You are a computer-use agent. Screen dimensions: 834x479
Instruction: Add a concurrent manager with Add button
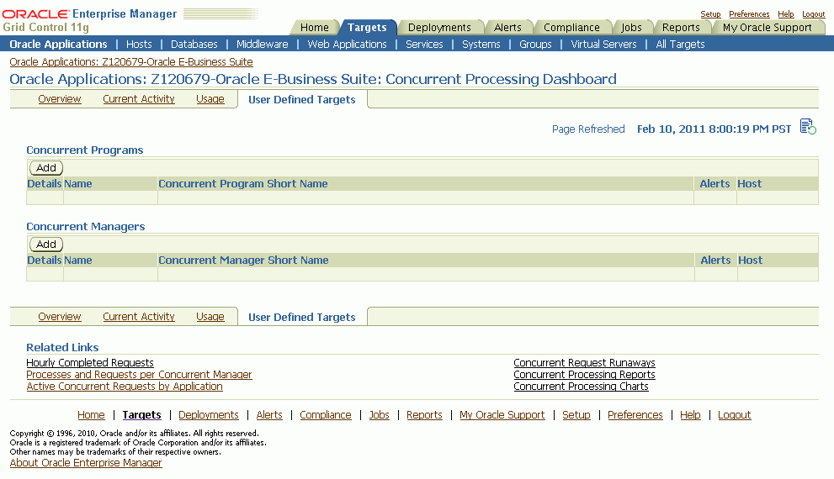pyautogui.click(x=46, y=245)
